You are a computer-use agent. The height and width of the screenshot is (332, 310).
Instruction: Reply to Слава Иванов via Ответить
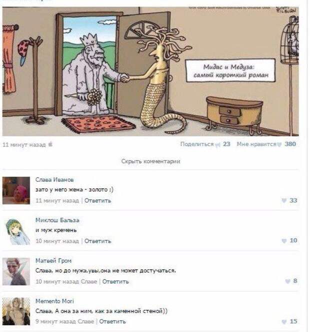tap(97, 200)
